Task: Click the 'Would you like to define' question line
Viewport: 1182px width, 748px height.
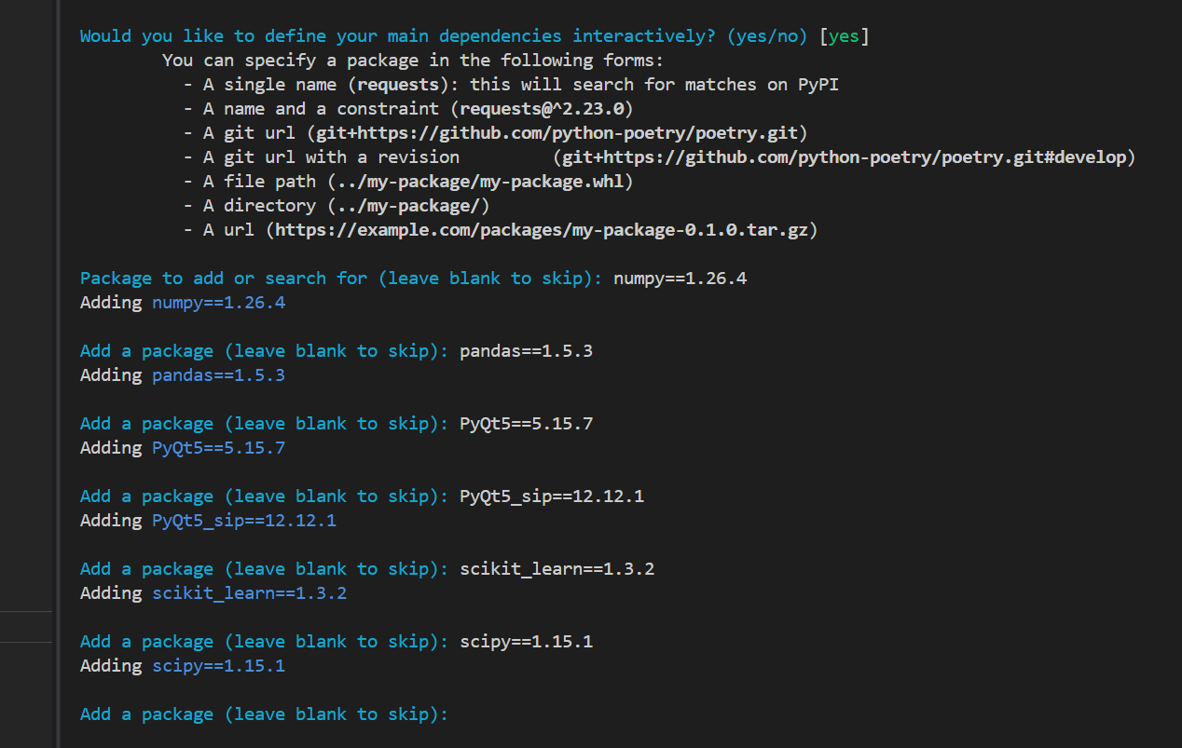Action: [475, 36]
